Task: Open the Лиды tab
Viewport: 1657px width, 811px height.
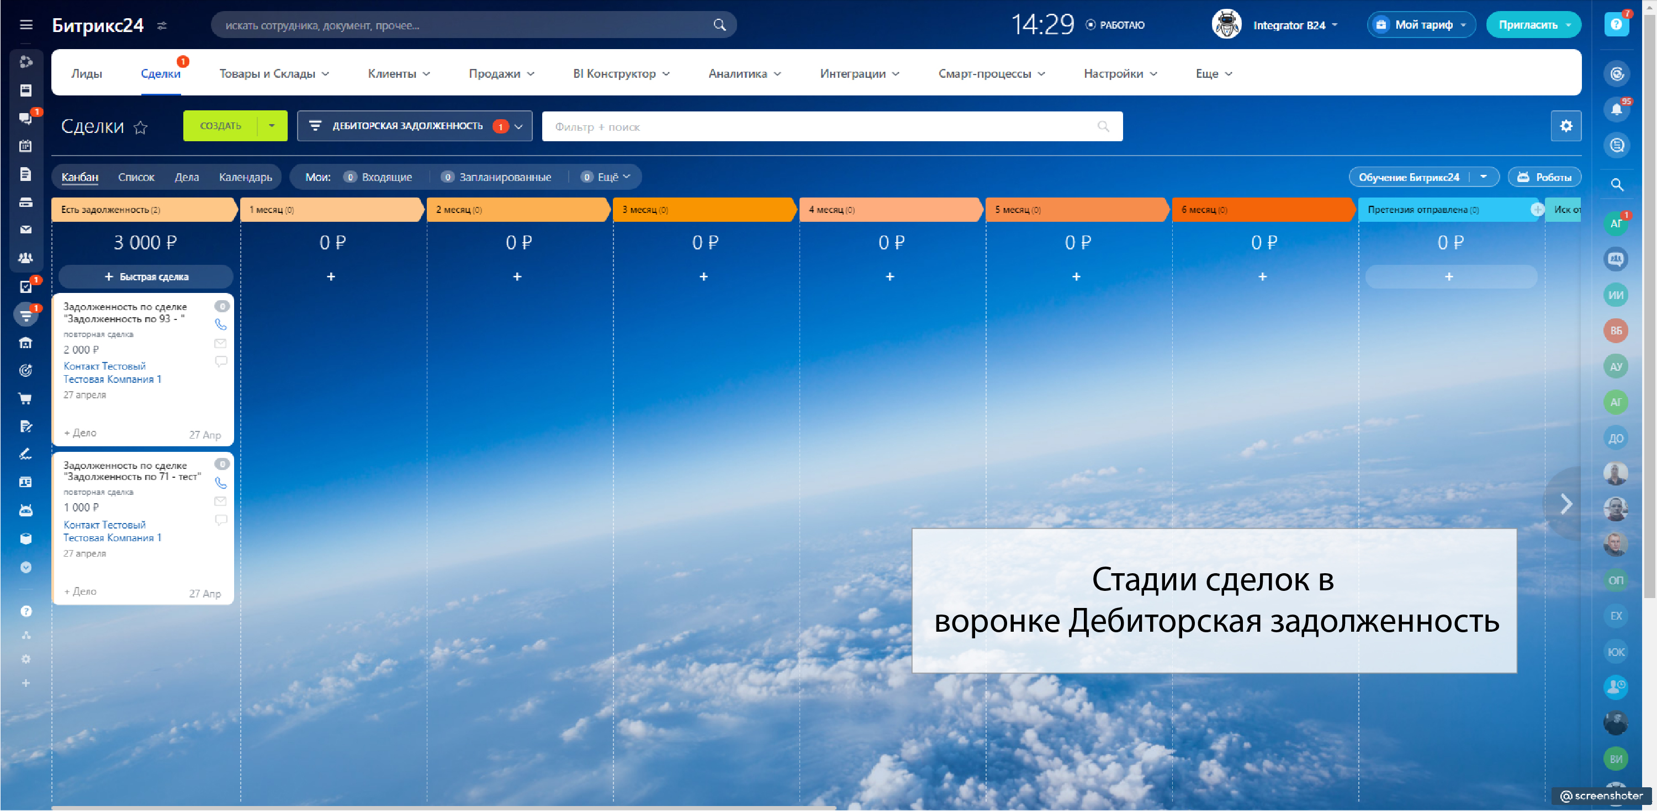Action: (86, 74)
